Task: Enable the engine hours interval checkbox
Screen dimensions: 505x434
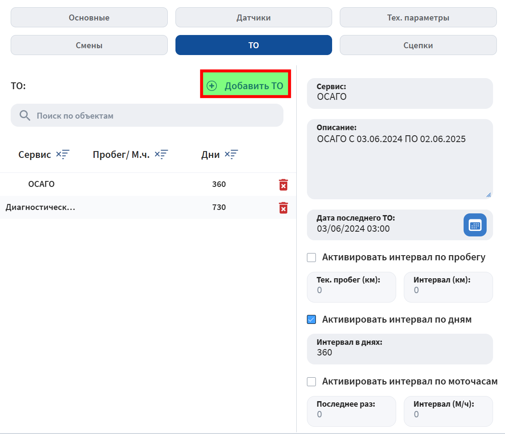Action: coord(312,382)
